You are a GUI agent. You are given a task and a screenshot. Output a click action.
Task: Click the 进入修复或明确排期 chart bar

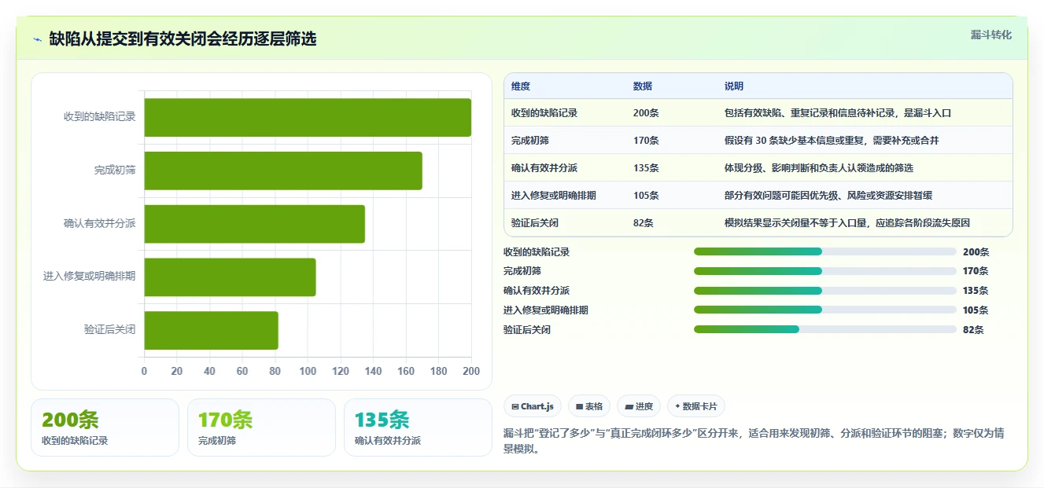tap(230, 277)
